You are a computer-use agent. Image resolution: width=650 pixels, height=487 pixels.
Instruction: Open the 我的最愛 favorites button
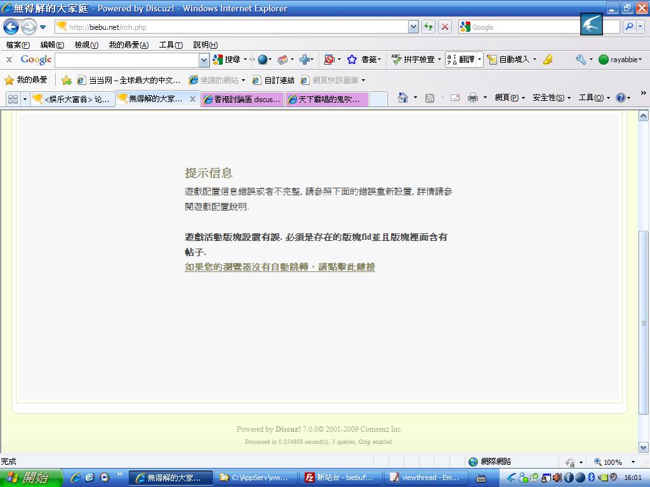tap(26, 81)
